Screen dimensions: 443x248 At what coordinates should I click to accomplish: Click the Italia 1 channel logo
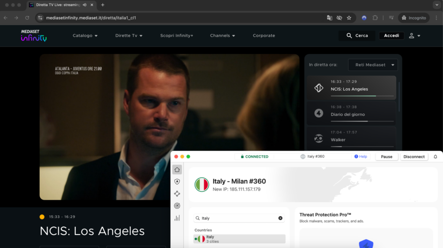[x=319, y=88]
